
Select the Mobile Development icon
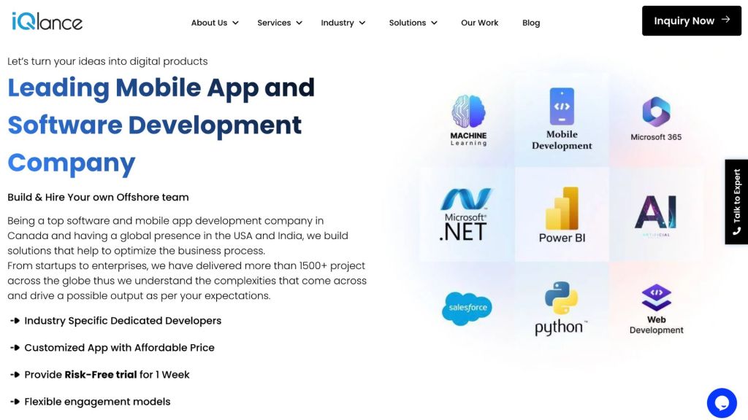pos(562,119)
